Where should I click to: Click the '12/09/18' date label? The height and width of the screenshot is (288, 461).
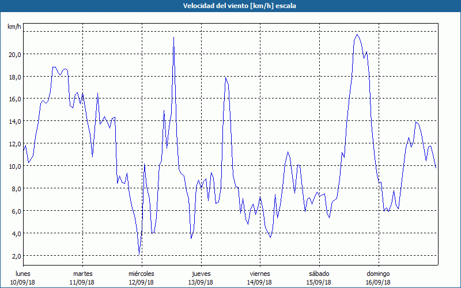point(141,282)
